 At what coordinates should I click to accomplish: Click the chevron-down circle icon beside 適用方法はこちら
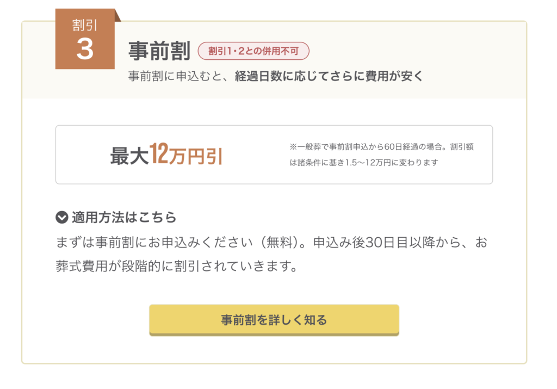pos(62,217)
